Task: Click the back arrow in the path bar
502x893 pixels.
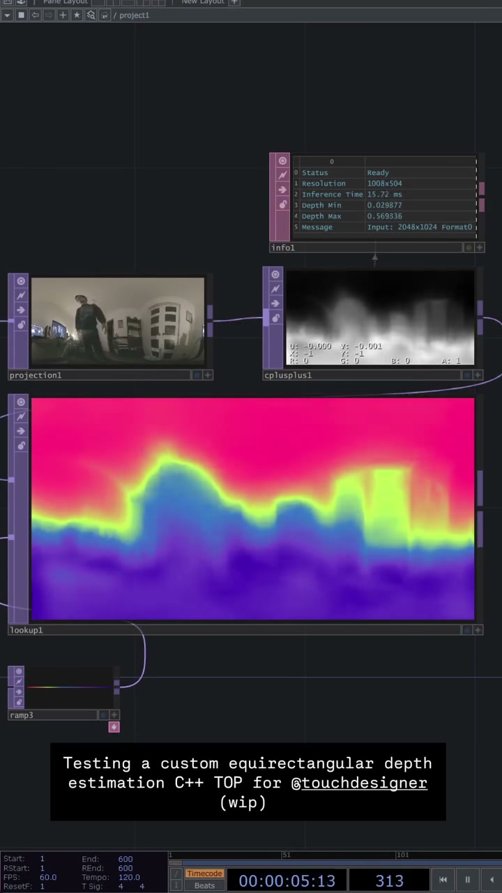Action: pyautogui.click(x=35, y=15)
